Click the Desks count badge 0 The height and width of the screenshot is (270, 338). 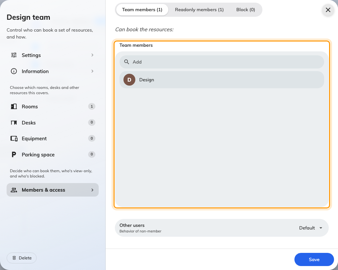92,122
